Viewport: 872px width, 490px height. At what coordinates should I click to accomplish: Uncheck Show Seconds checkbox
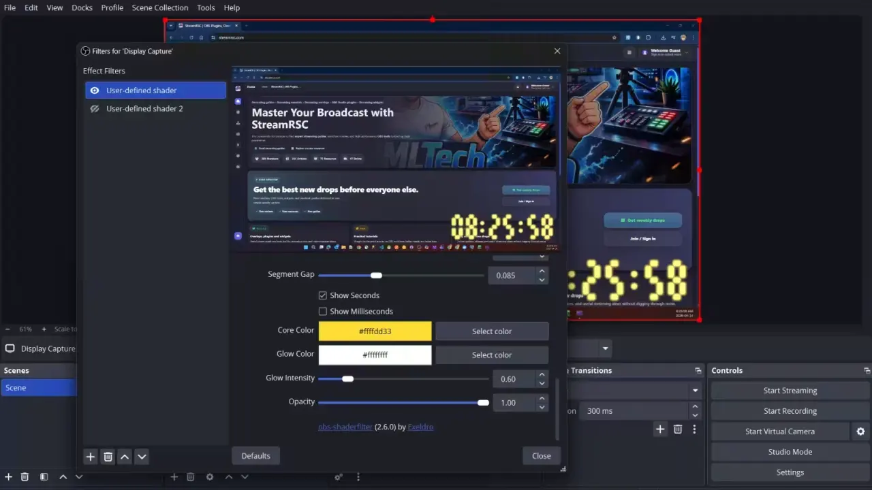[323, 295]
